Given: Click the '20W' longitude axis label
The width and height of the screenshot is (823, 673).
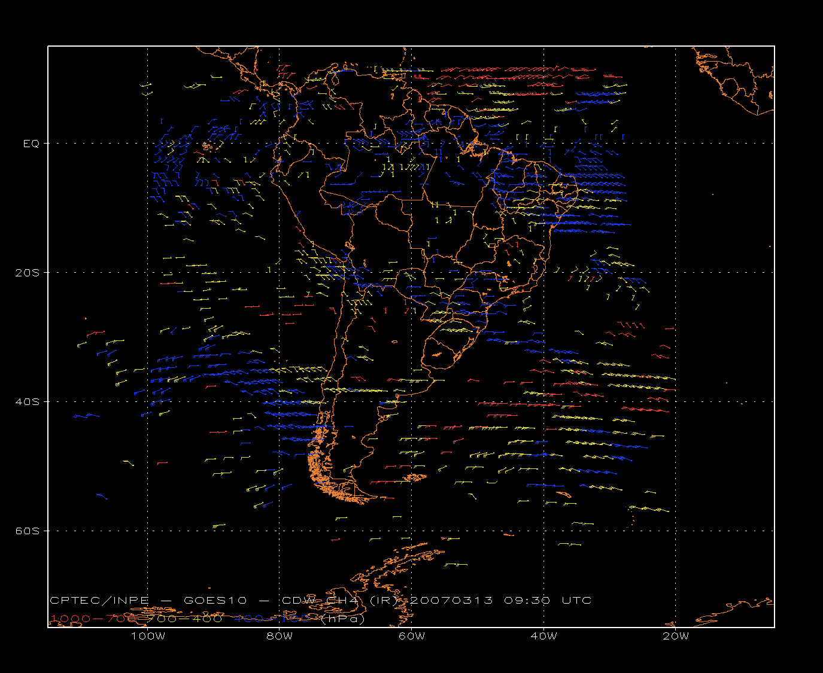Looking at the screenshot, I should 676,636.
